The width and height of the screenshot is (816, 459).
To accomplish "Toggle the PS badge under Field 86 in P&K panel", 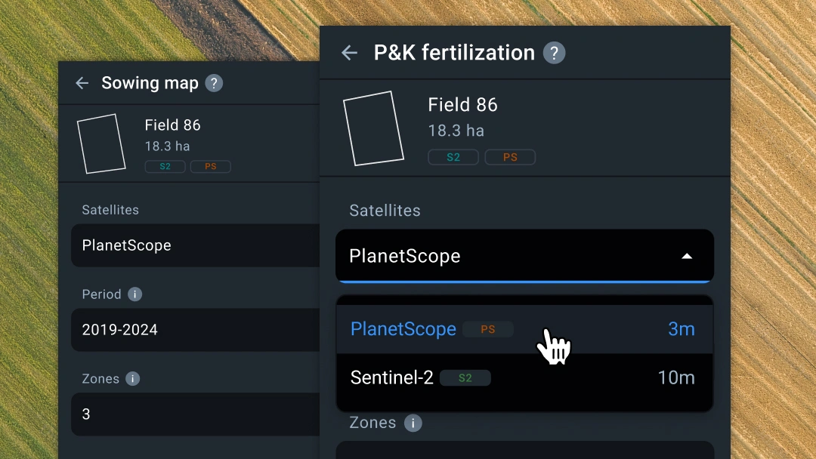I will (x=510, y=157).
